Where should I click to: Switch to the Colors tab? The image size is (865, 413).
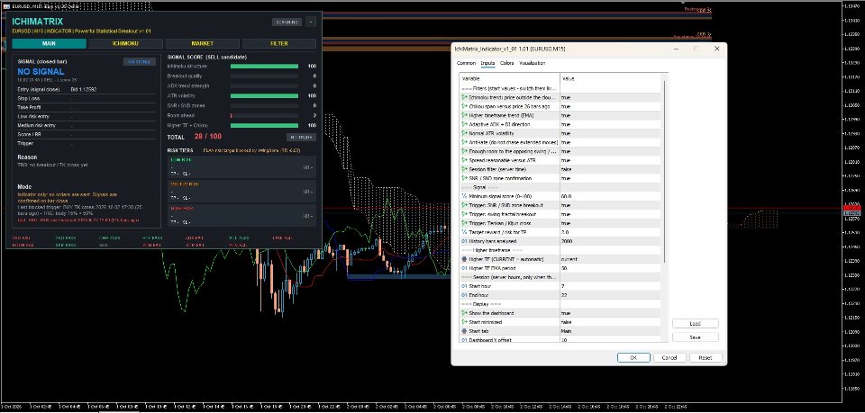click(507, 63)
